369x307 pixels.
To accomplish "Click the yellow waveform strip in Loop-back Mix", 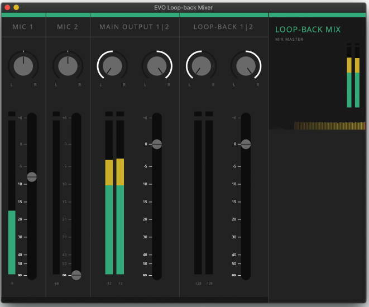I will pos(329,126).
